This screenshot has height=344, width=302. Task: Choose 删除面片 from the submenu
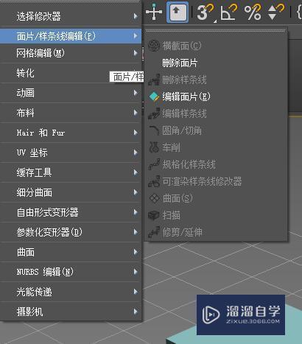[x=180, y=63]
